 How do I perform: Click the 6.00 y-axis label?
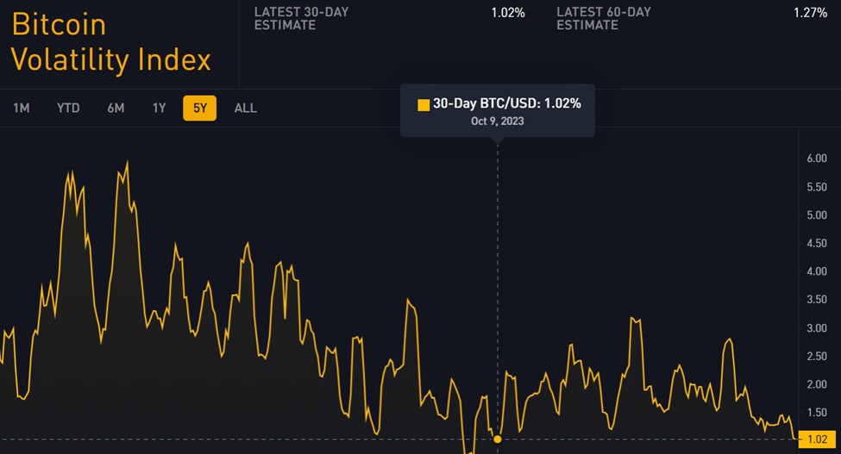coord(817,159)
